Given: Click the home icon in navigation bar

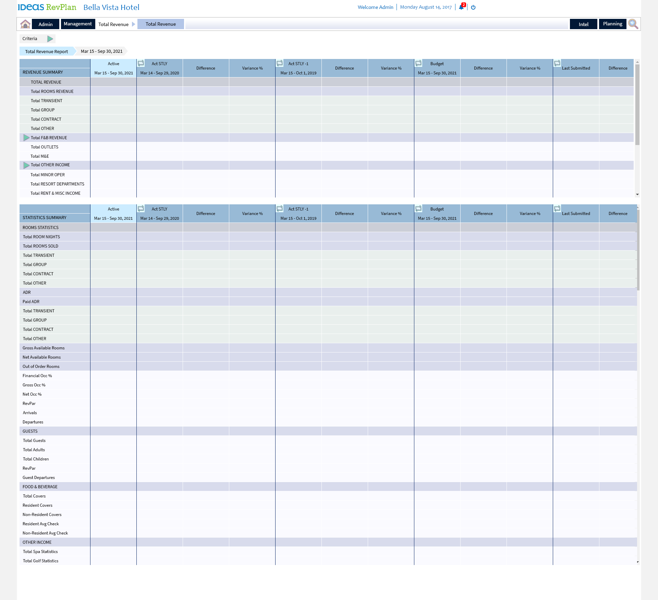Looking at the screenshot, I should pos(25,24).
